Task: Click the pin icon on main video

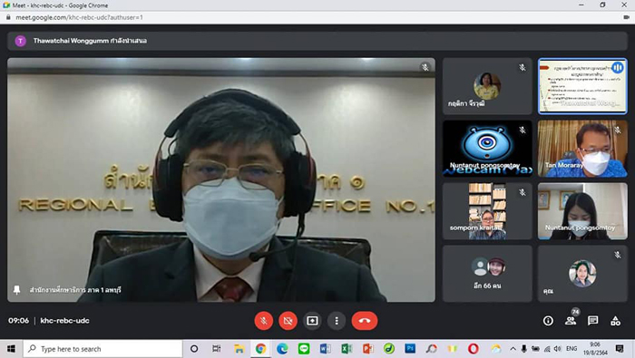Action: tap(16, 290)
